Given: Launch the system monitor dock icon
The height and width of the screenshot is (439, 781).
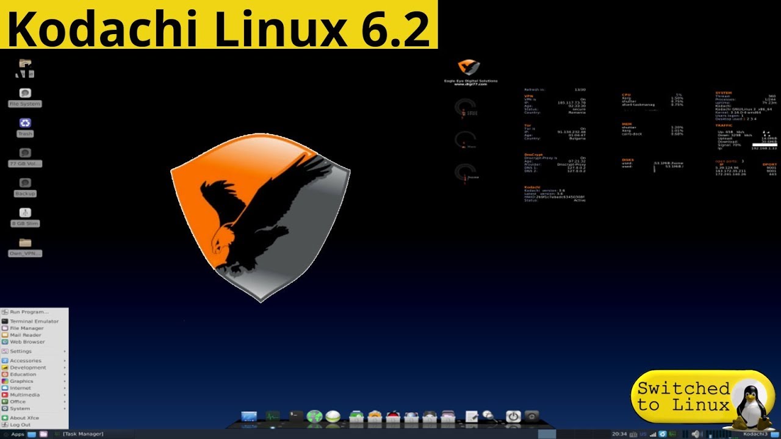Looking at the screenshot, I should 272,417.
